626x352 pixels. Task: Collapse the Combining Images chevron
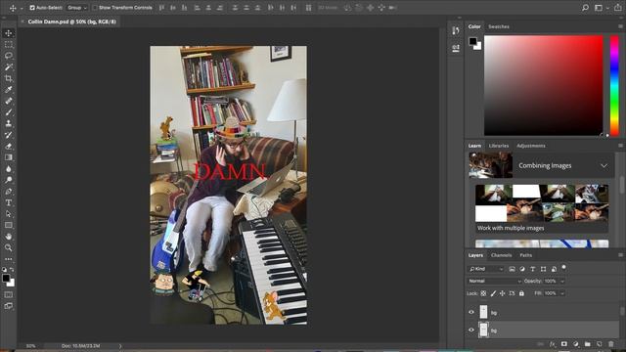pyautogui.click(x=604, y=165)
